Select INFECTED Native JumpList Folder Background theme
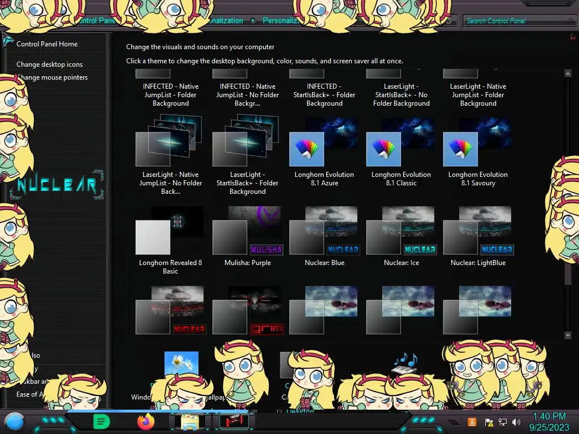 (171, 89)
